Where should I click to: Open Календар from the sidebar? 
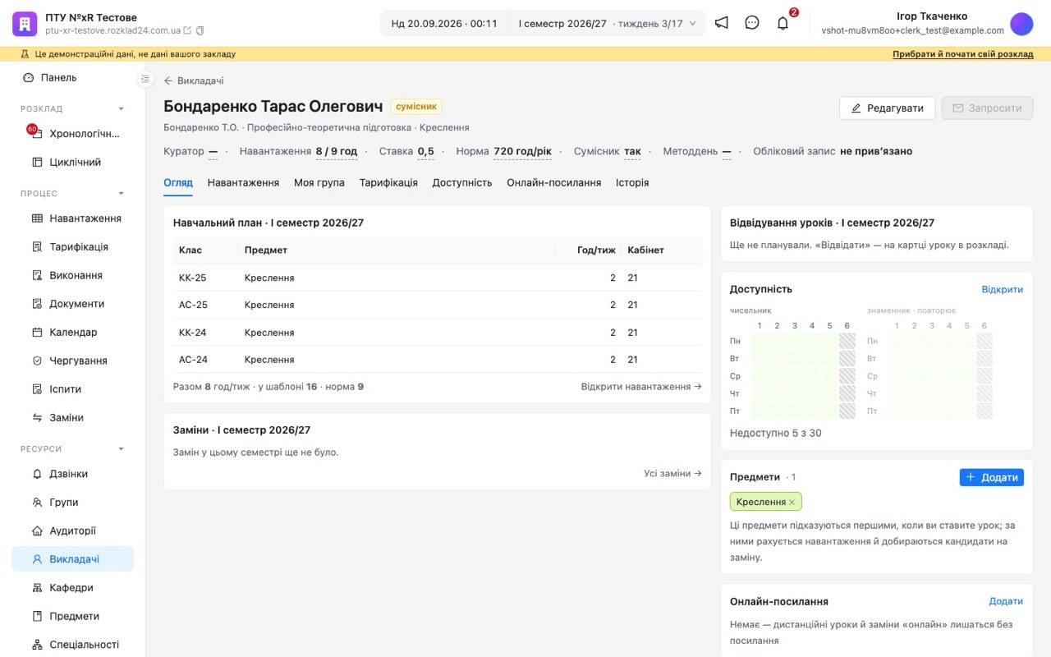(x=72, y=333)
